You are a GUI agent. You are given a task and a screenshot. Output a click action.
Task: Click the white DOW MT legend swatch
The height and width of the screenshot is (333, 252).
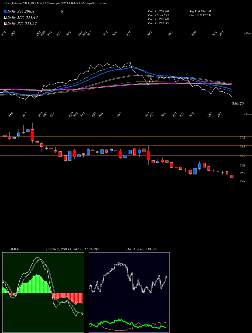click(x=5, y=17)
